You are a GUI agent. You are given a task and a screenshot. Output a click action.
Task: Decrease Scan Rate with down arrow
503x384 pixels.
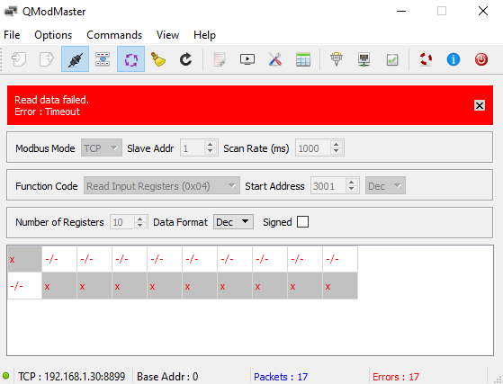pos(337,151)
